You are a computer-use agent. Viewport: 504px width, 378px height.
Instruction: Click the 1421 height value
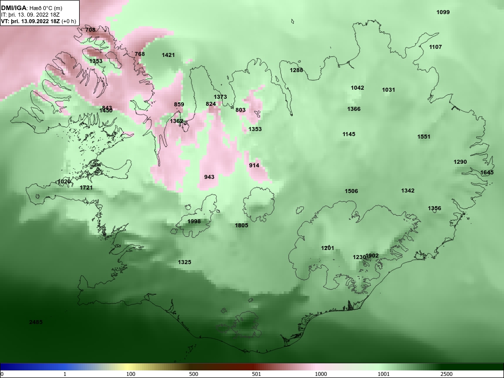point(168,55)
